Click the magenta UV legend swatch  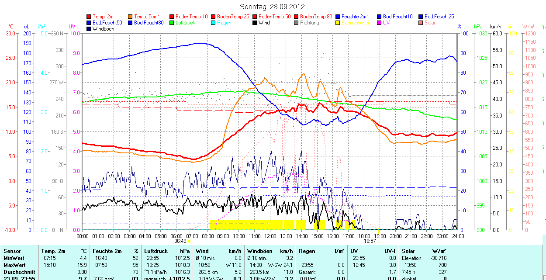[380, 23]
